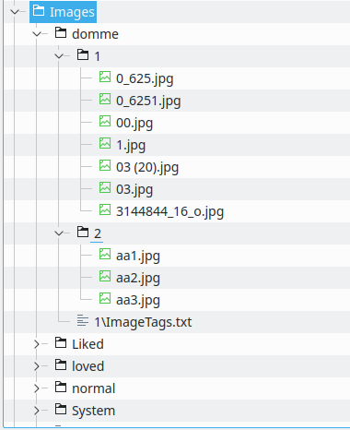Click image icon of 03.jpg
The image size is (350, 430).
[x=105, y=187]
